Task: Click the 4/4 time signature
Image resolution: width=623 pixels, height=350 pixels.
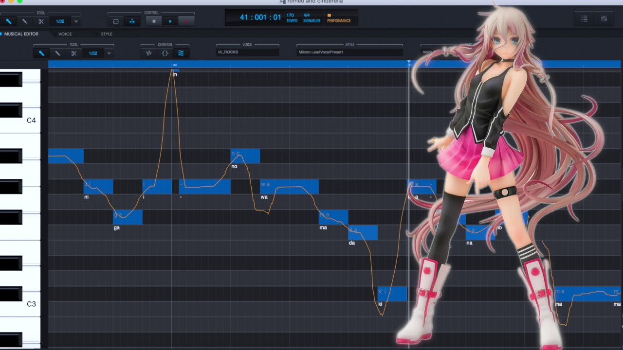Action: click(307, 16)
